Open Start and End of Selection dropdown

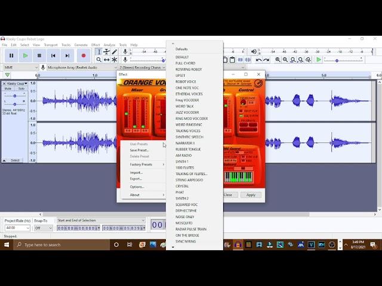[x=101, y=220]
